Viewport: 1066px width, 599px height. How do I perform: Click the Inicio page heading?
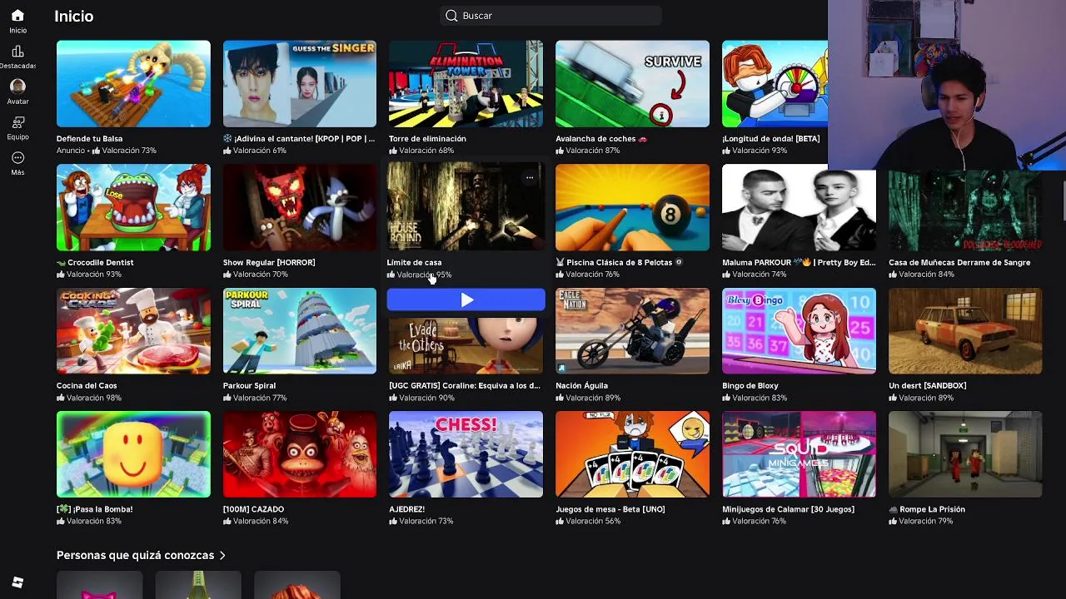pyautogui.click(x=74, y=16)
